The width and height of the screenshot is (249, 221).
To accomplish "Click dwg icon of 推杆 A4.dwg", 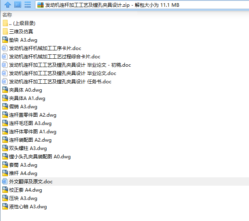I will pos(5,173).
